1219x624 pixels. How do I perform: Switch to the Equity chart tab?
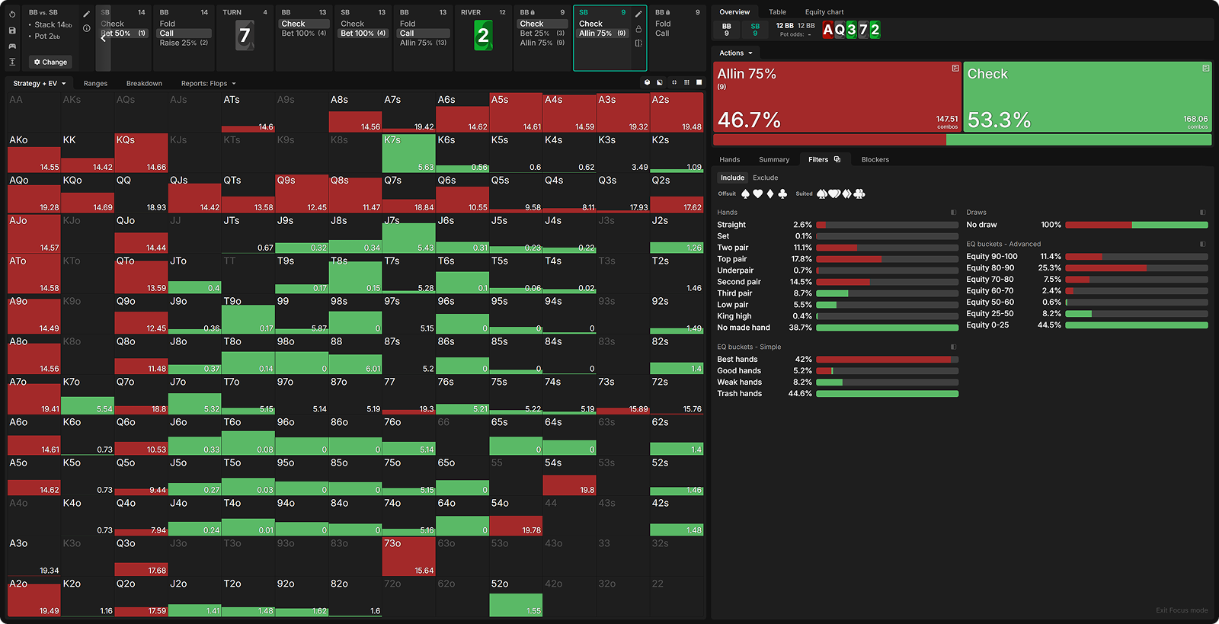tap(824, 12)
